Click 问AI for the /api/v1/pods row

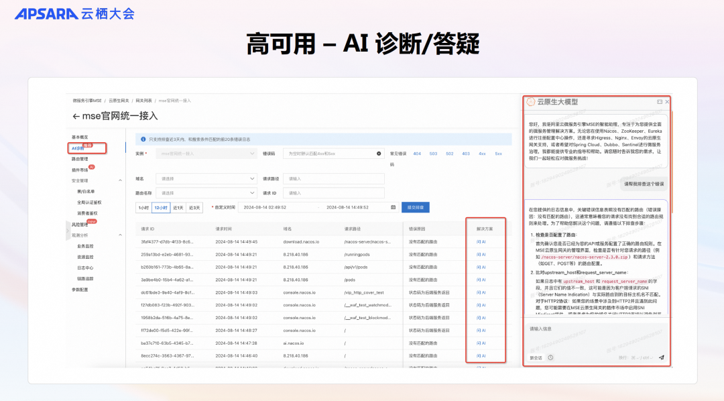pos(481,267)
